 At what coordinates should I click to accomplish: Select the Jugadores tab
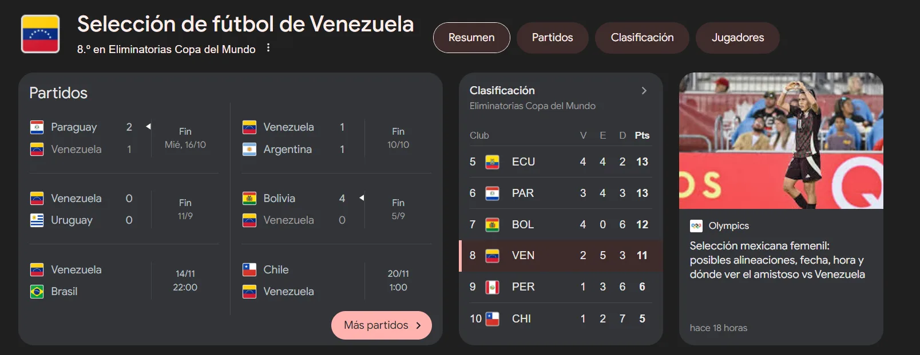point(737,38)
